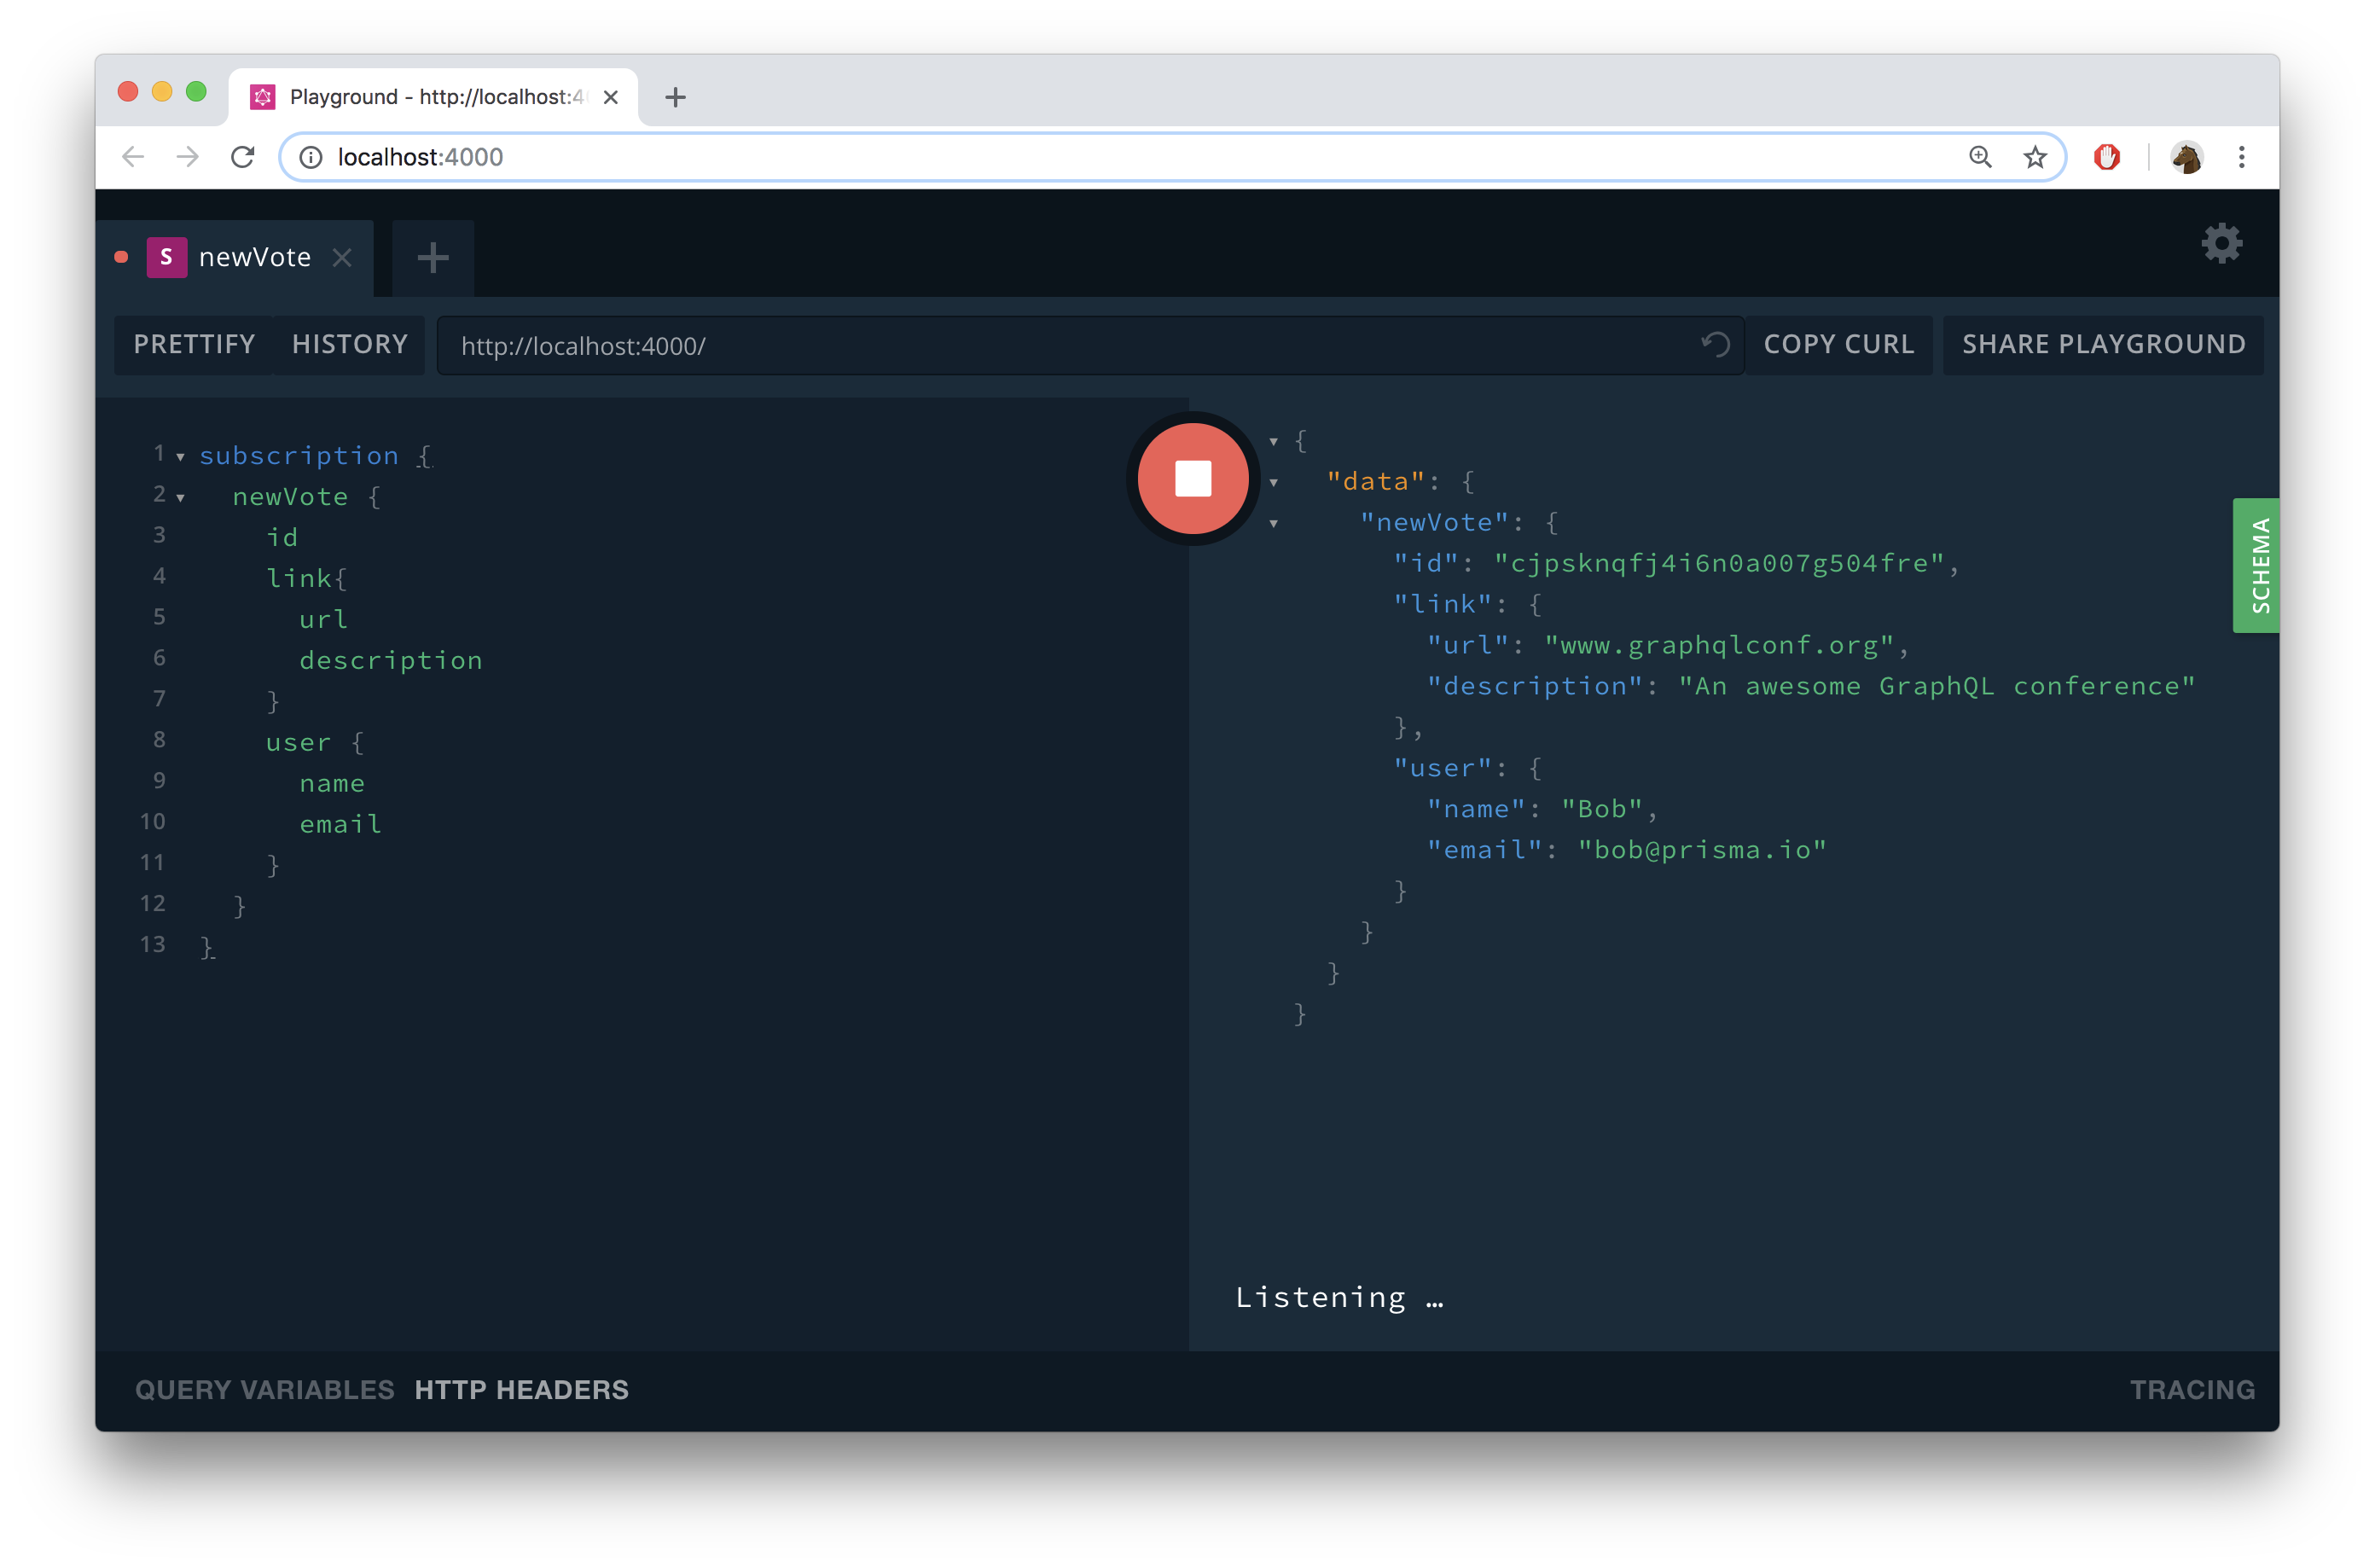
Task: Open the TRACING panel
Action: pos(2192,1390)
